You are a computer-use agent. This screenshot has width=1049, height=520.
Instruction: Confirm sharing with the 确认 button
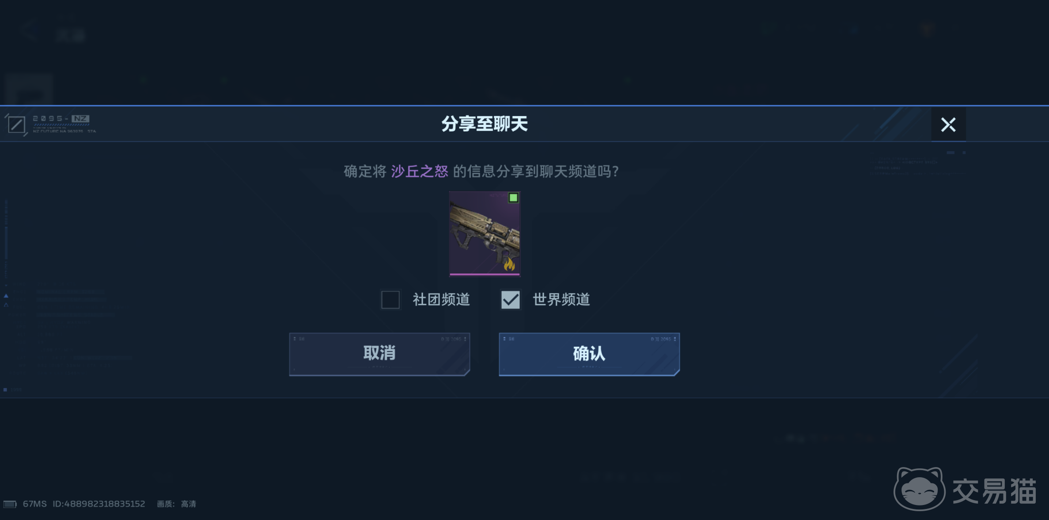(x=589, y=354)
